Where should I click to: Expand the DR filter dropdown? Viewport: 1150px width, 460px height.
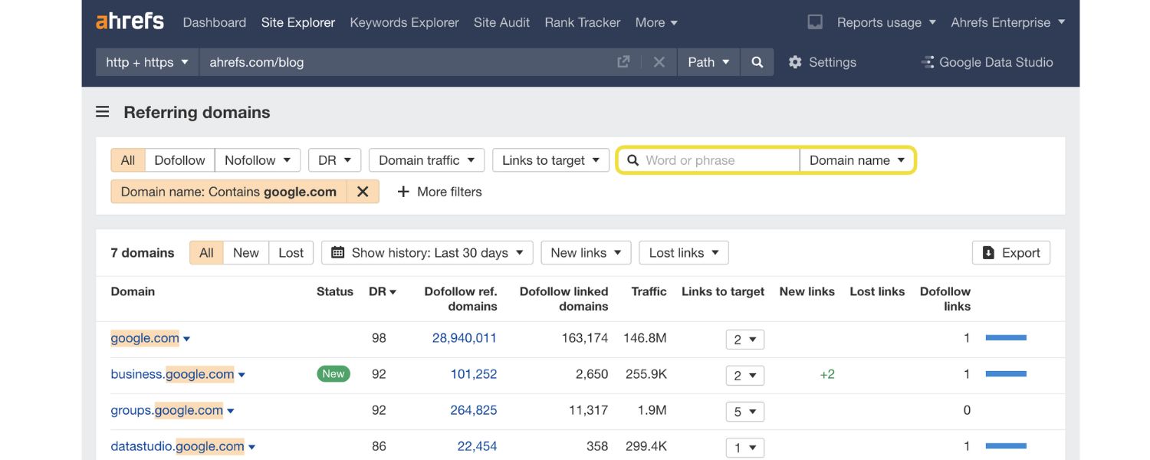click(334, 160)
